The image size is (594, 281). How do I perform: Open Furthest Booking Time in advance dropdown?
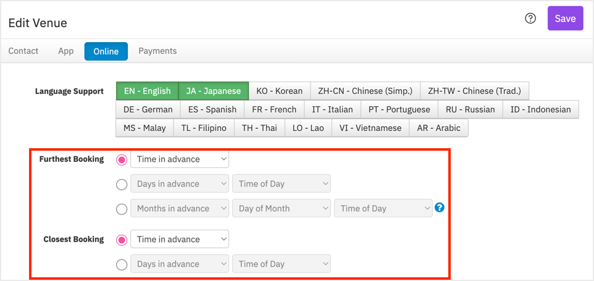[x=180, y=159]
